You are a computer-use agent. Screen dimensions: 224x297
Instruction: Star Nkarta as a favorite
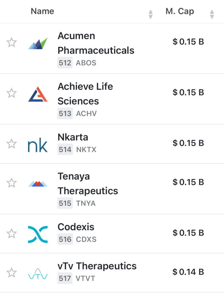pyautogui.click(x=12, y=144)
